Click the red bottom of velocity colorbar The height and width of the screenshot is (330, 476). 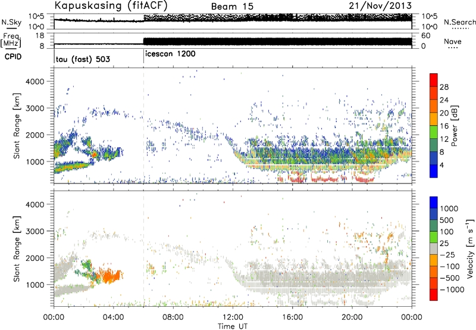point(434,295)
